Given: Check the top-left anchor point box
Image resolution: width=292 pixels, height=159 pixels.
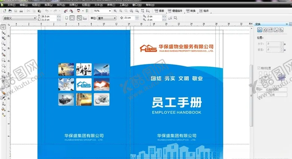Looking at the screenshot, I should pyautogui.click(x=260, y=73).
